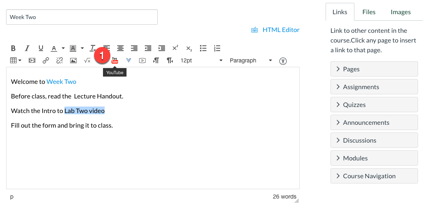
Task: Open the accessibility checker
Action: [283, 61]
